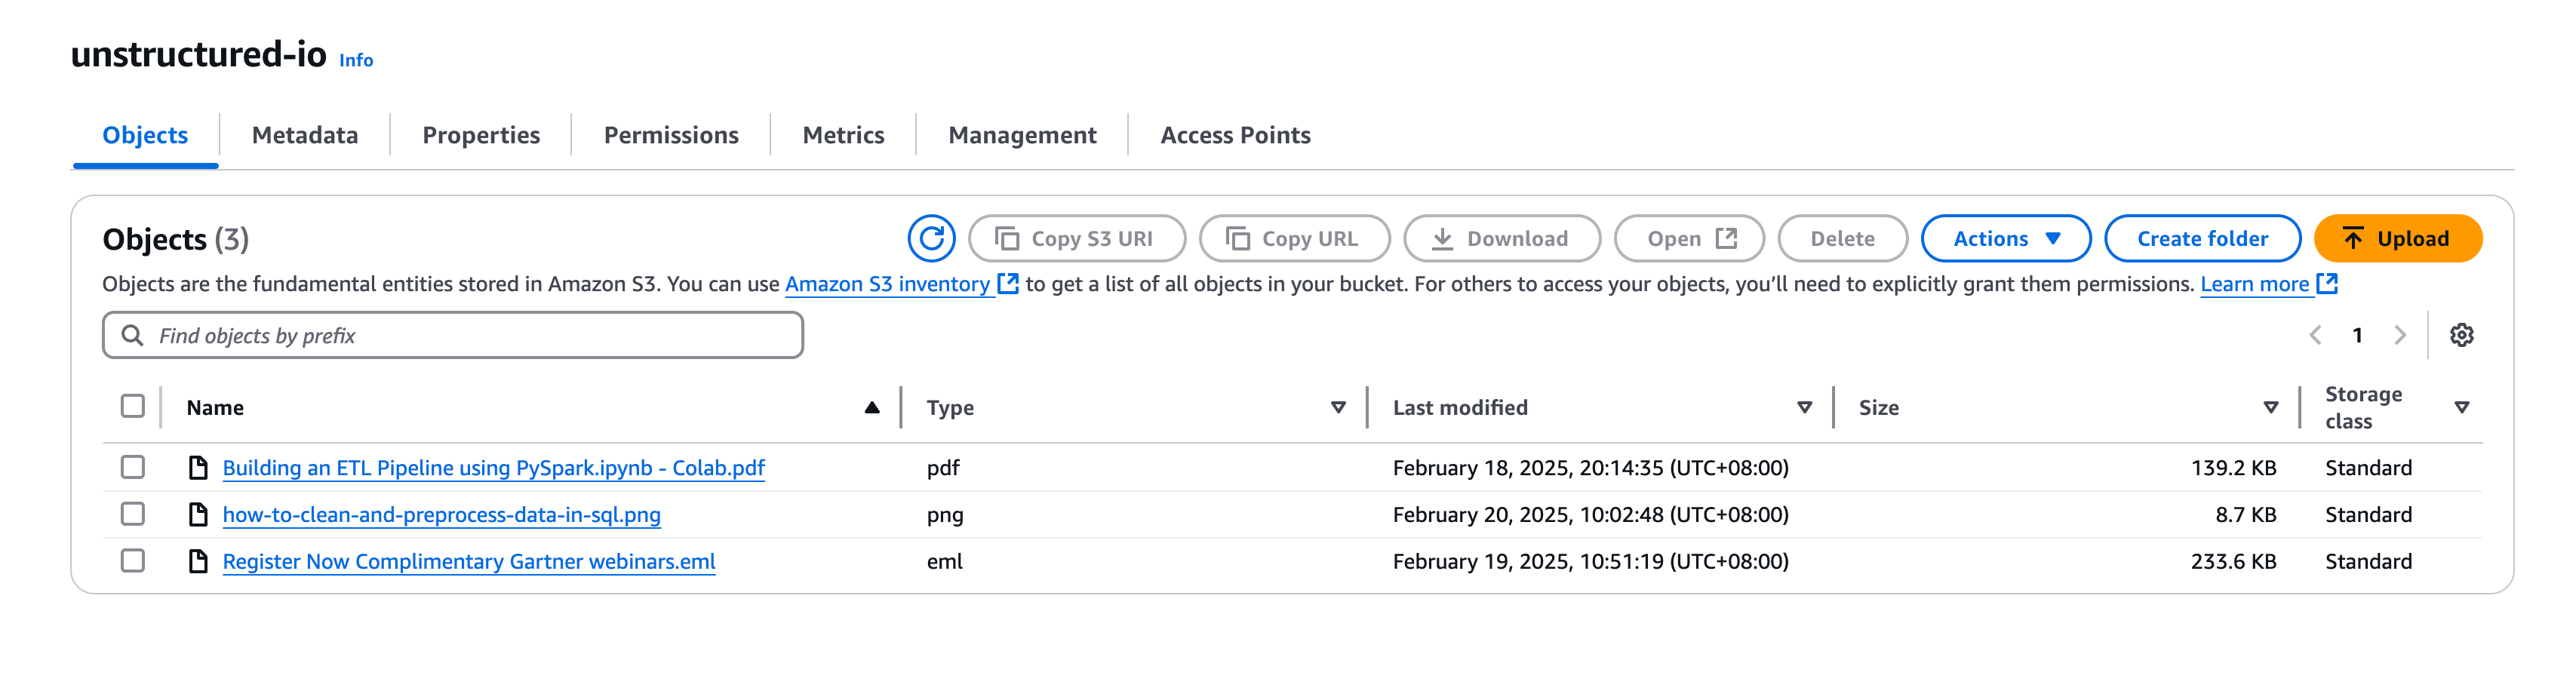Click the Copy URL button

point(1293,238)
